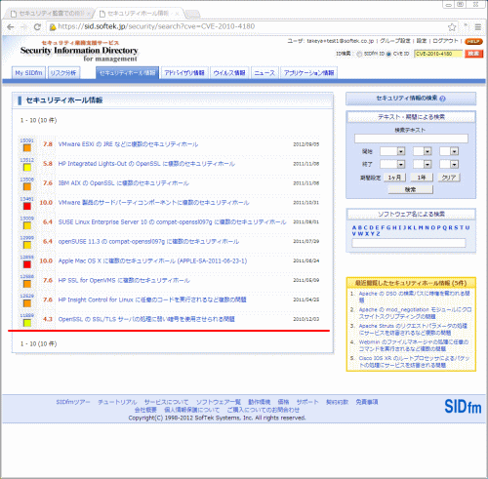This screenshot has width=488, height=479.
Task: Open Chrome menu hamburger icon
Action: 477,27
